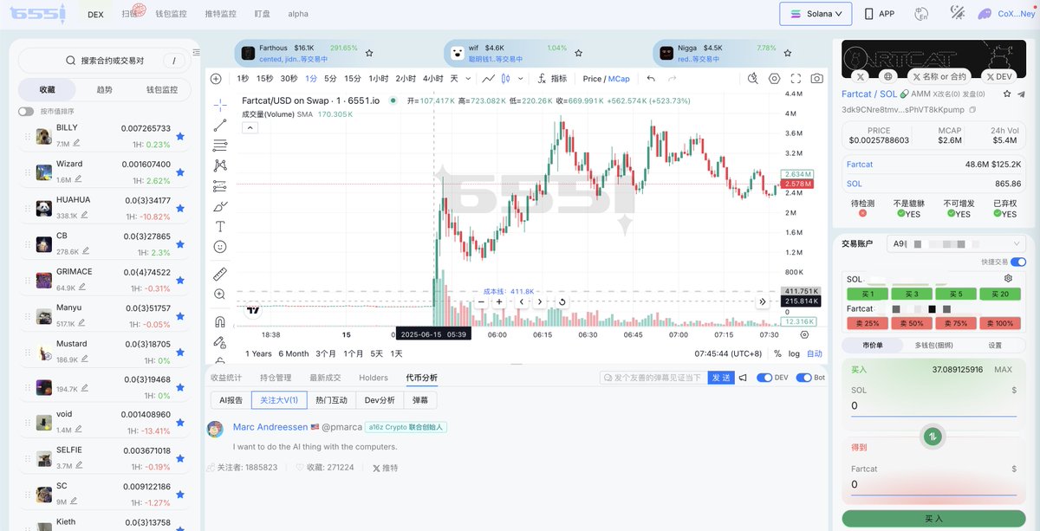This screenshot has width=1040, height=531.
Task: Select the Dev分析 sub-tab
Action: click(380, 400)
